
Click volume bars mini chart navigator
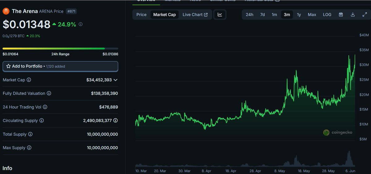pyautogui.click(x=245, y=159)
